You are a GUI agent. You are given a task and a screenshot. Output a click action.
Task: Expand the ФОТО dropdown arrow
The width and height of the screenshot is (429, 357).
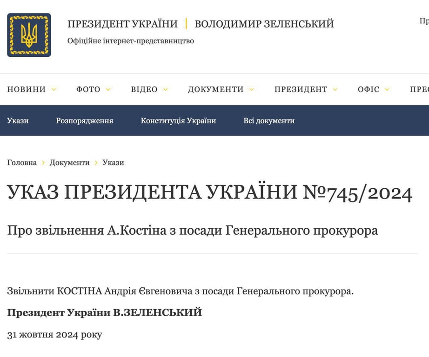tap(108, 89)
